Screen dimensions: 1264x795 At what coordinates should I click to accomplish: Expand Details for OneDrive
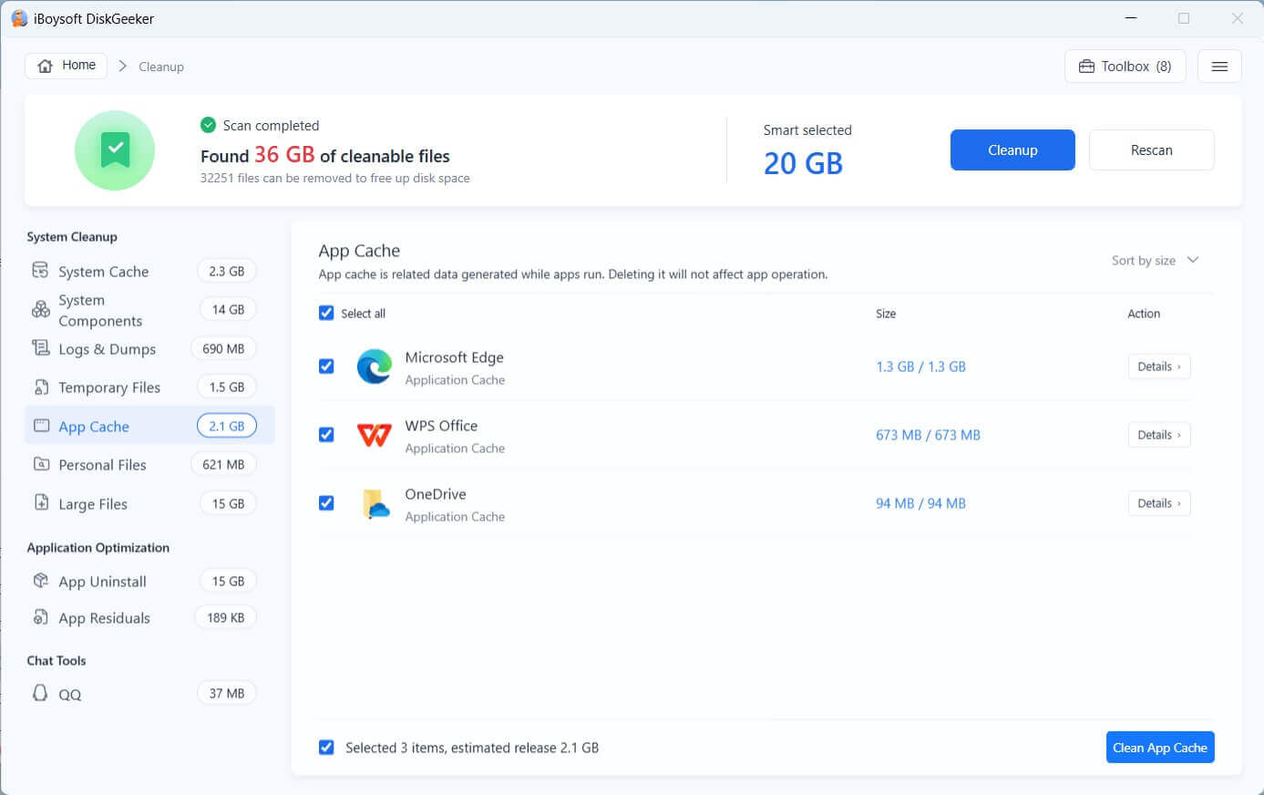[1159, 503]
